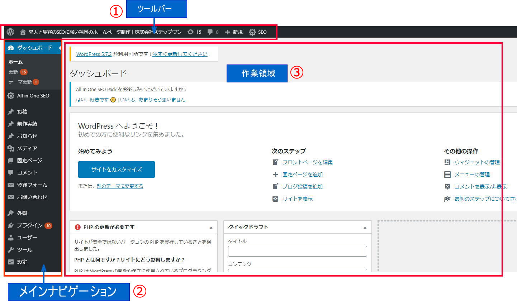Click the 今すぐ更新してください link
Screen dimensions: 517x301
tap(180, 54)
